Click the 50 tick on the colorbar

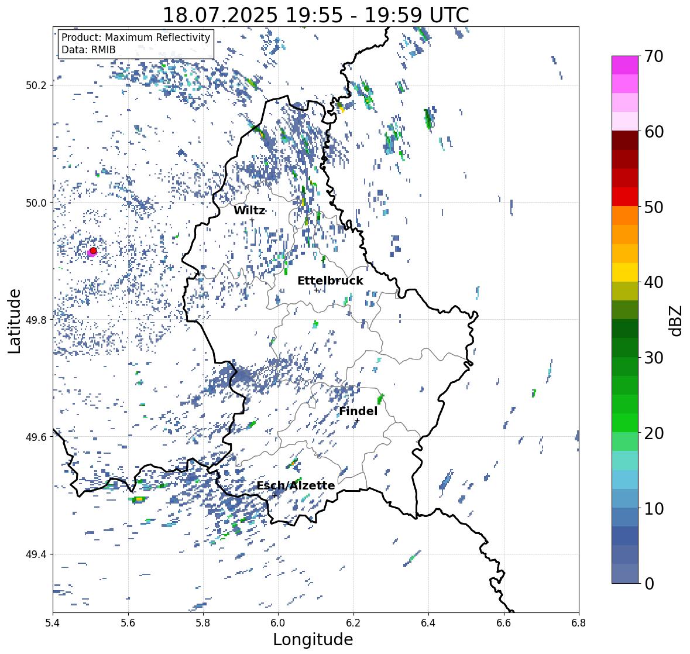click(654, 207)
